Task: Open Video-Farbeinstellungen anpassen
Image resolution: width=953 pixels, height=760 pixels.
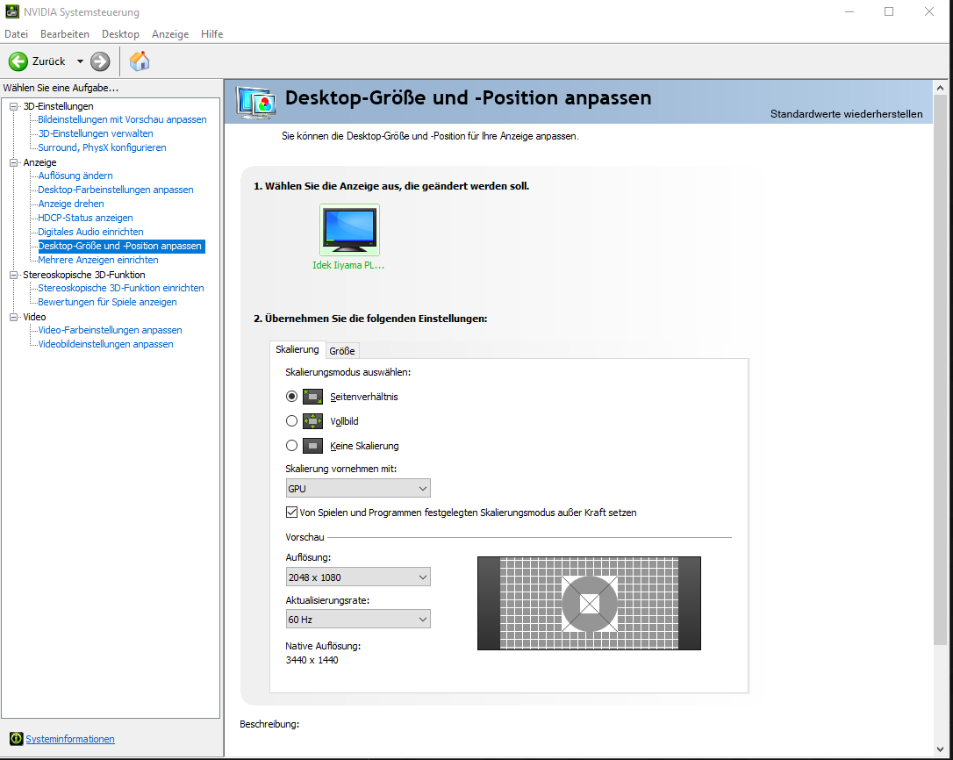Action: tap(110, 330)
